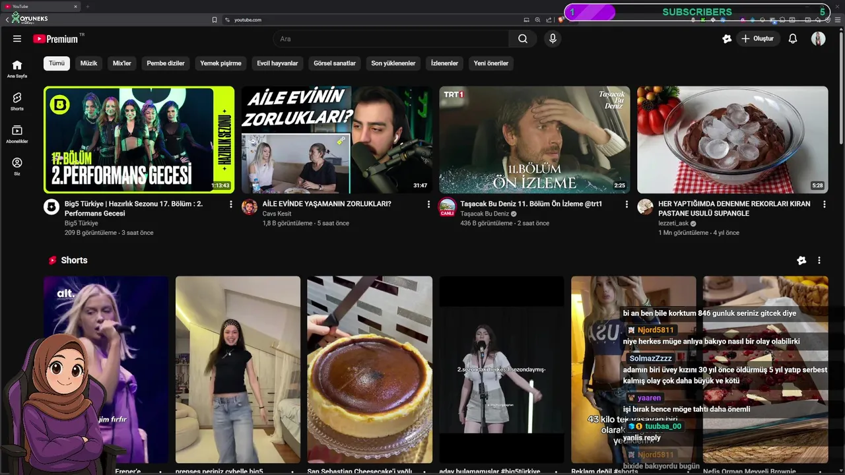Open the Siz sidebar item
845x475 pixels.
point(17,166)
